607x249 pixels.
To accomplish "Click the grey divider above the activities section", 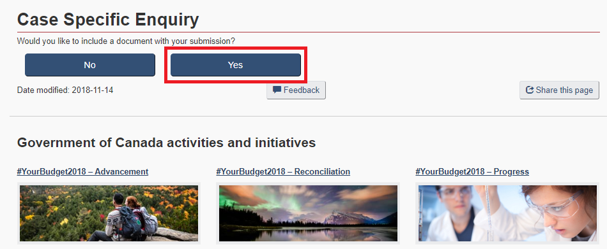I will click(308, 116).
